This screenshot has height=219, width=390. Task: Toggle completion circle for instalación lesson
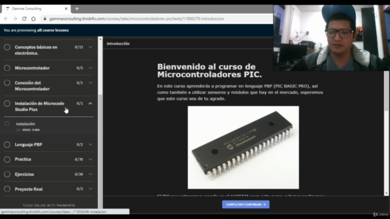tap(7, 123)
